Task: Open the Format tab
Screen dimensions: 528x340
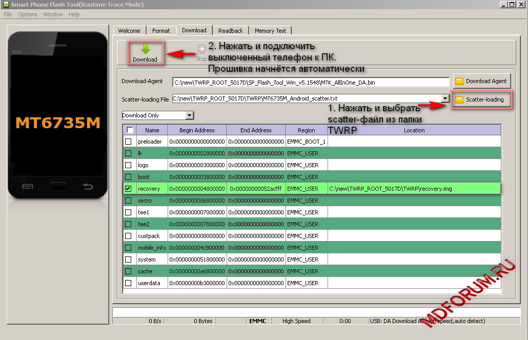Action: (x=161, y=31)
